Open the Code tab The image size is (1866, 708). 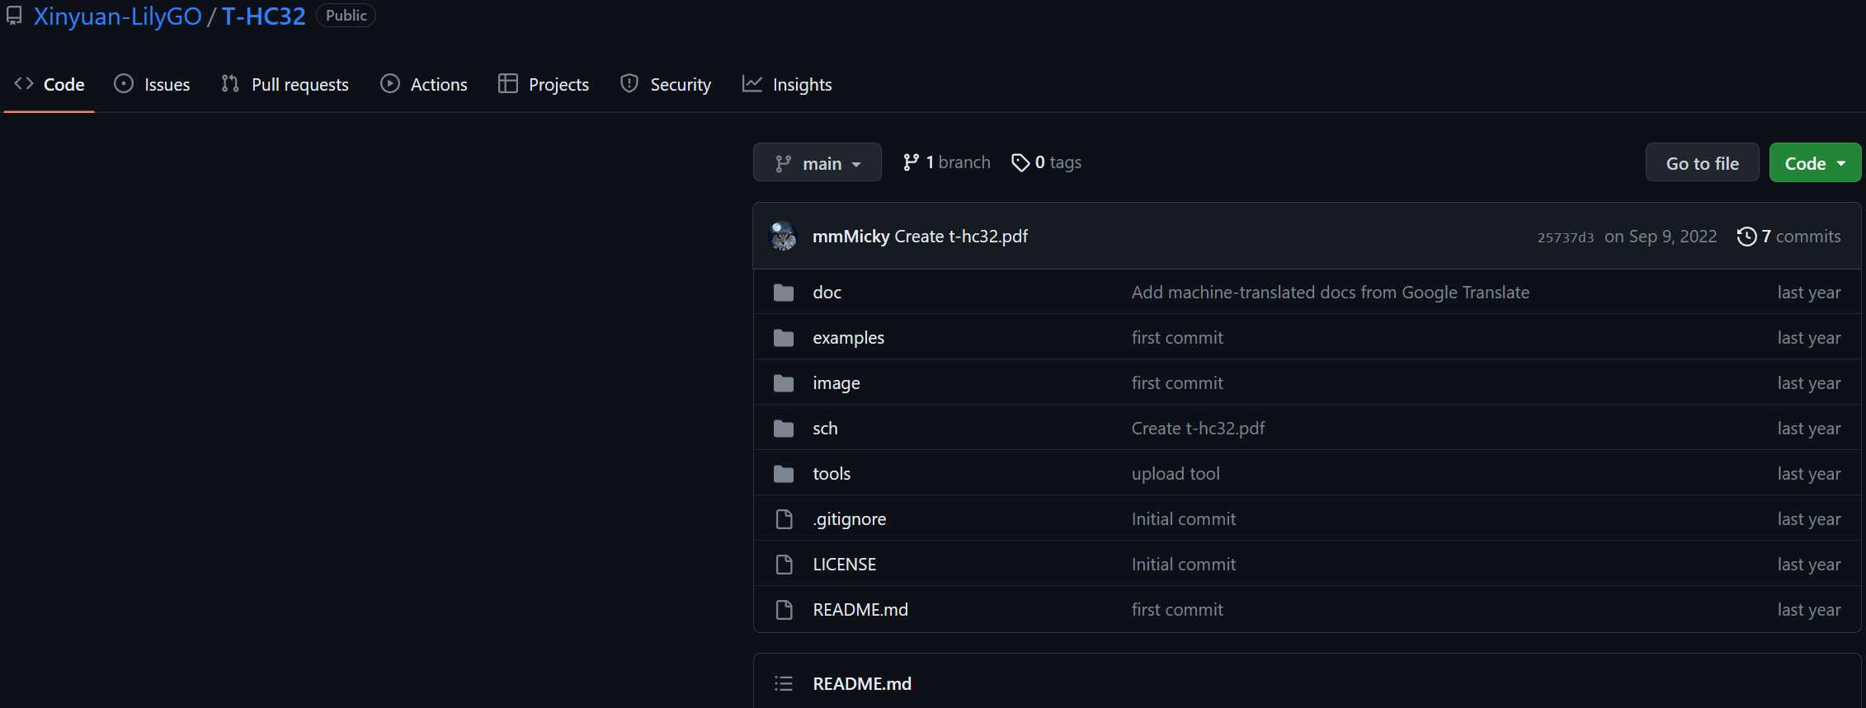(x=49, y=84)
